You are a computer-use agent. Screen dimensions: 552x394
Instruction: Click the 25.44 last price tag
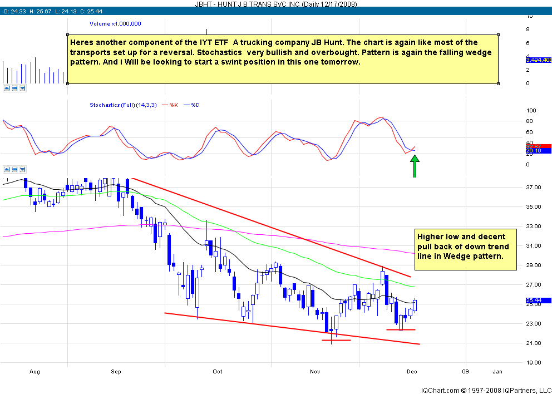(x=538, y=301)
